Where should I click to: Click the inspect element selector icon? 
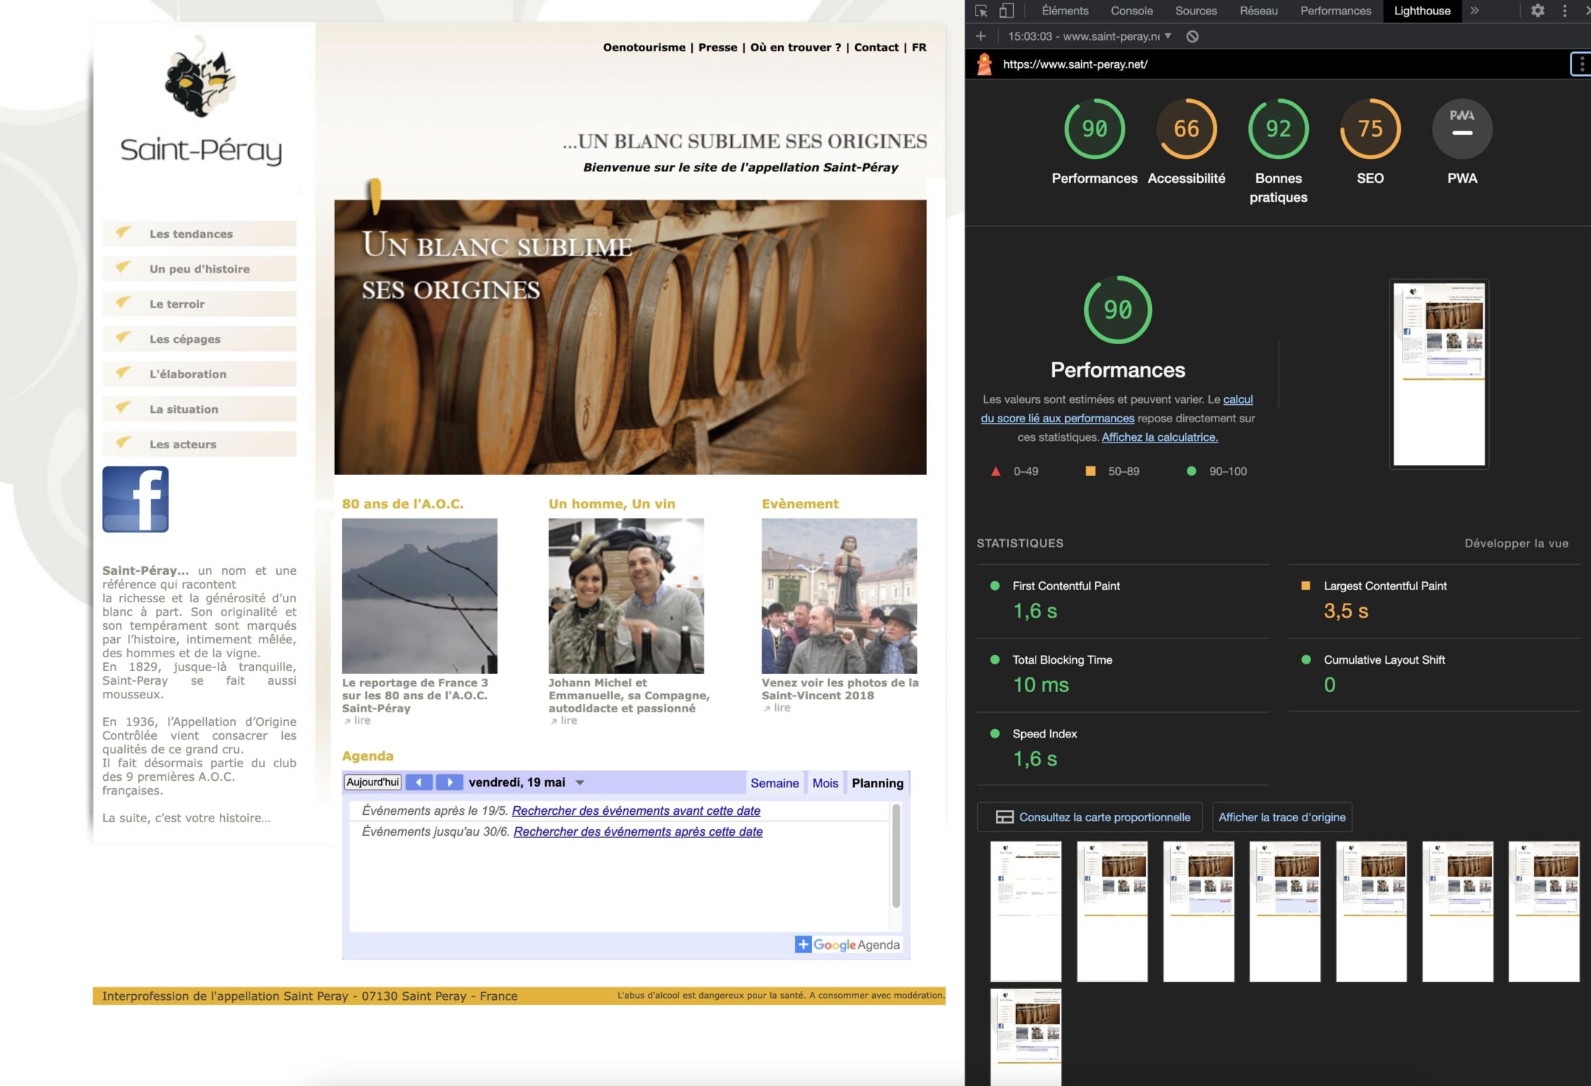981,11
